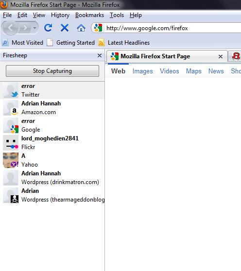Close the Firesheep sidebar panel
This screenshot has height=271, width=241.
(x=100, y=55)
